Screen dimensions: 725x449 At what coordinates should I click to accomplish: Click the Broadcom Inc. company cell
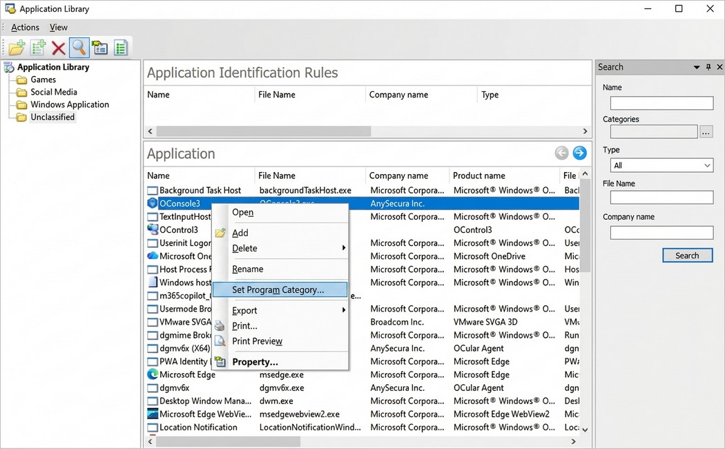[x=397, y=322]
